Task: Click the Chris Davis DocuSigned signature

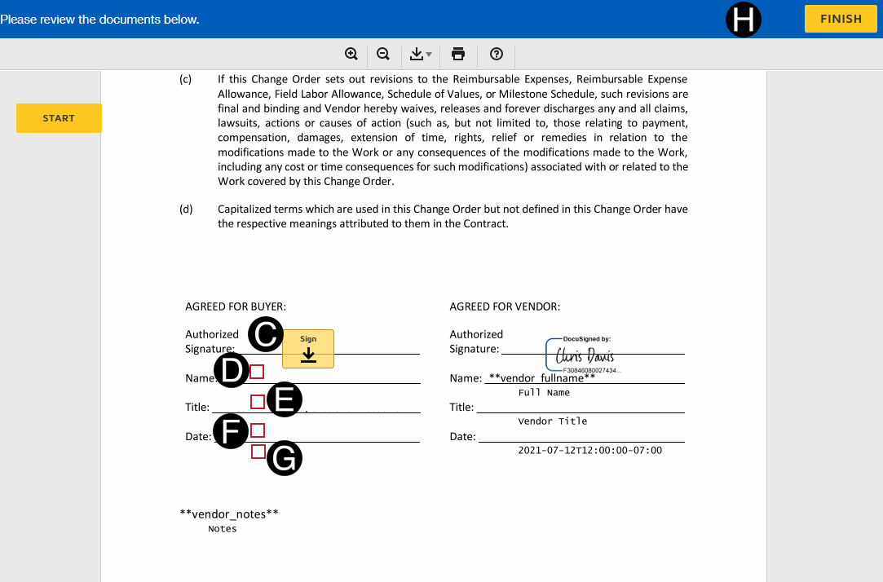Action: coord(584,355)
